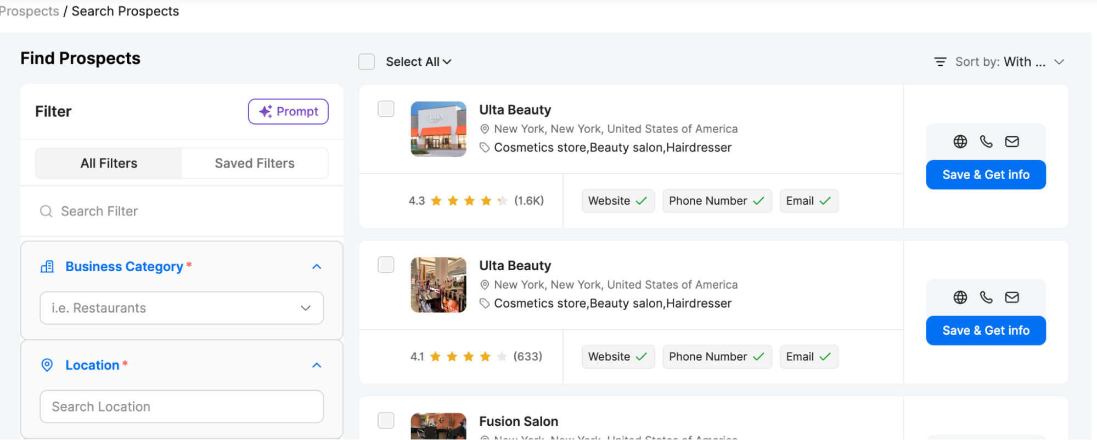Click the magnifier icon in Search Filter
This screenshot has width=1097, height=440.
46,212
